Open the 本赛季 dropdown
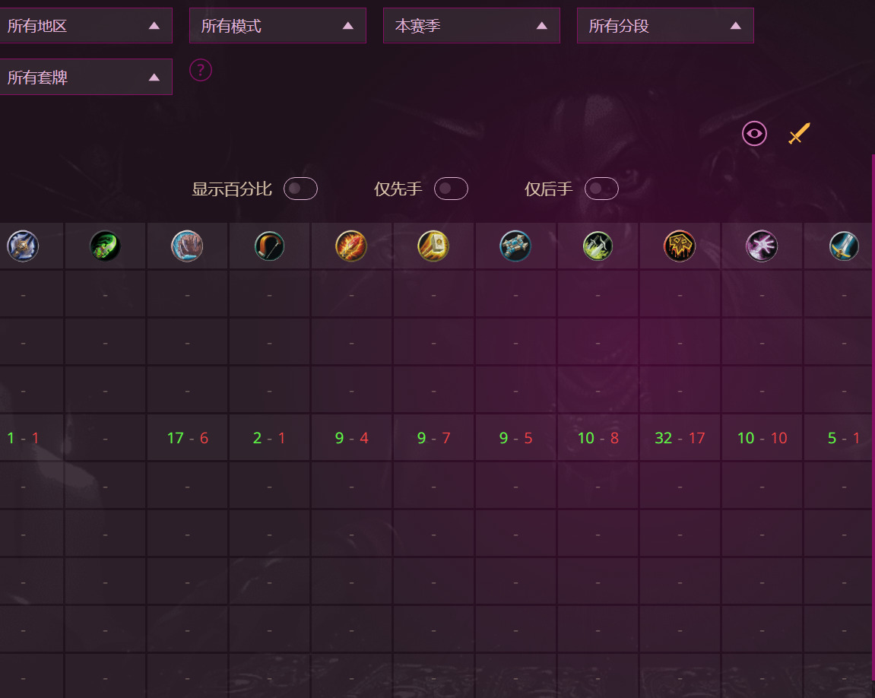 (x=471, y=26)
